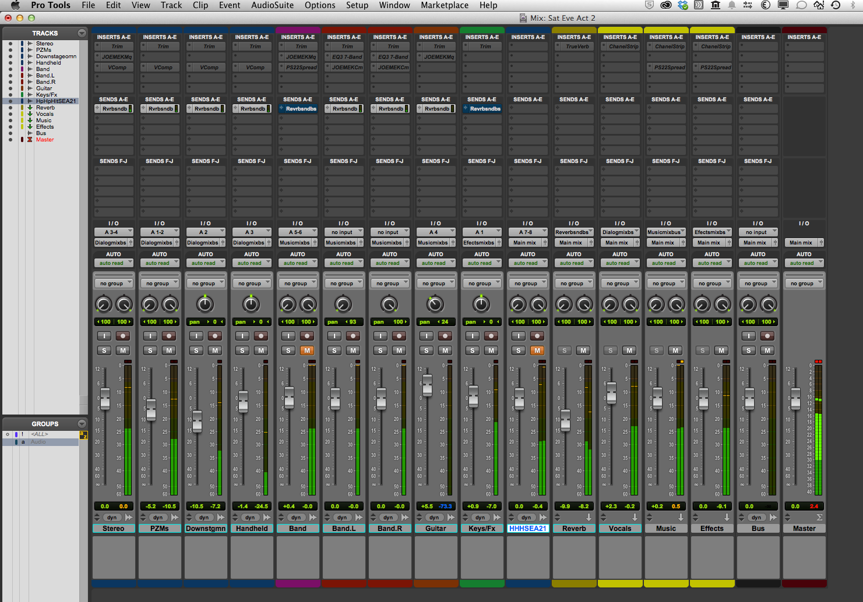
Task: Open the Setup menu
Action: point(357,5)
